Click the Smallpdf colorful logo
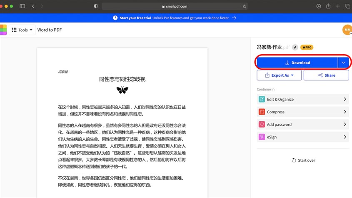 3,30
